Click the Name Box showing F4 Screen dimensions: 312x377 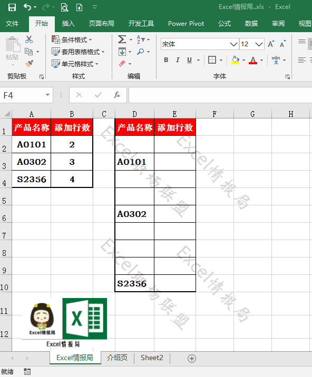pyautogui.click(x=22, y=95)
